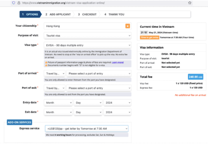Open Port of arrival 'Travel by' dropdown
Image resolution: width=208 pixels, height=144 pixels.
pyautogui.click(x=55, y=73)
